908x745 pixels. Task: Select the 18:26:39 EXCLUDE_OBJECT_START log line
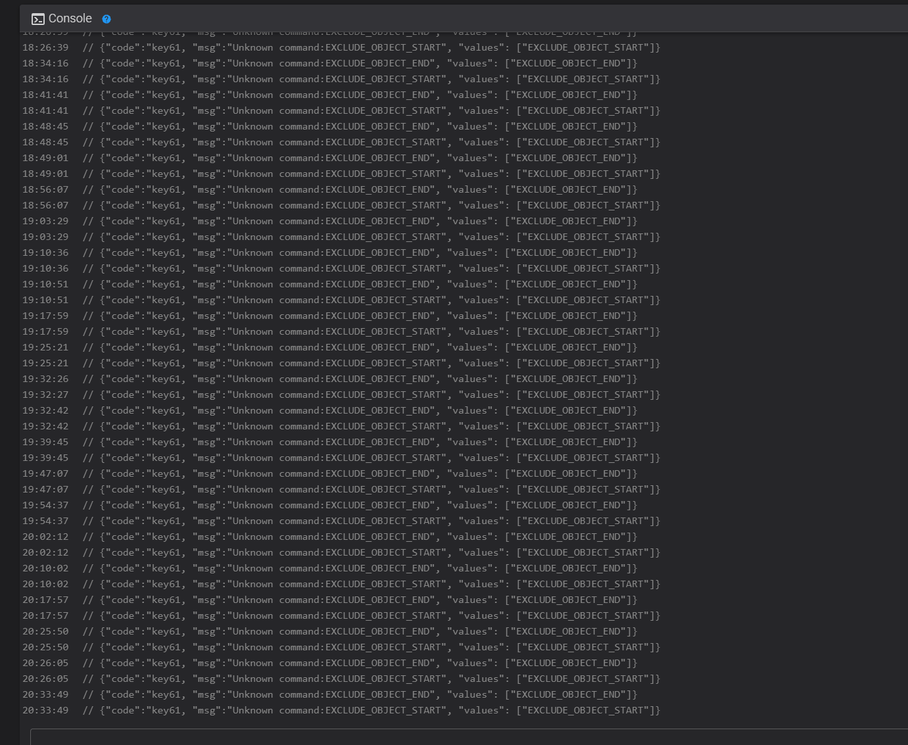click(341, 47)
